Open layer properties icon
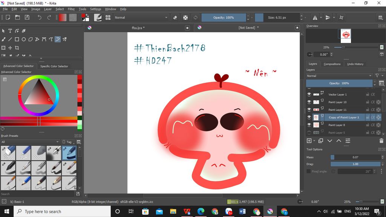 348,141
